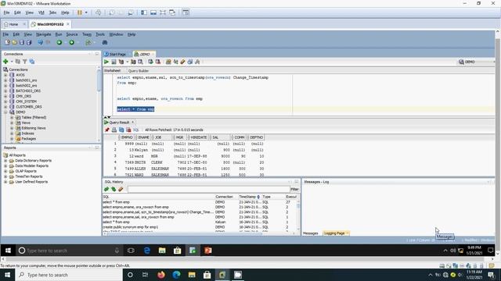Open the dropdown arrow beside the new connection plus
Viewport: 501px width, 281px height.
coord(12,62)
